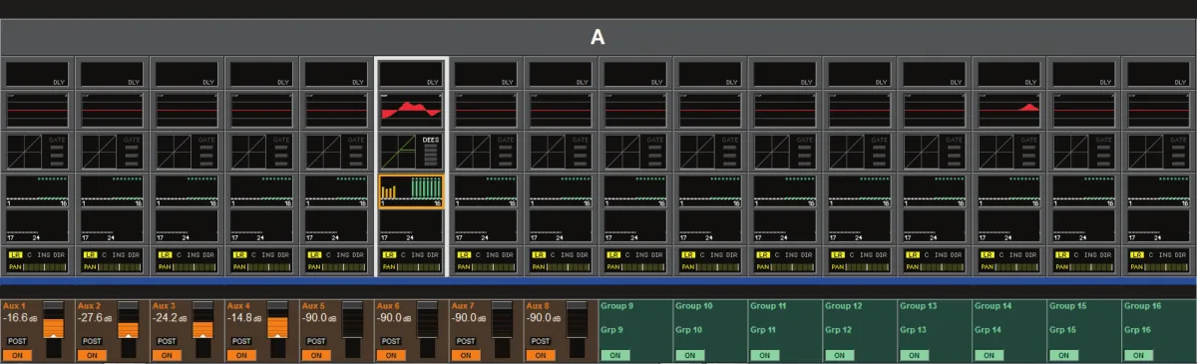Image resolution: width=1197 pixels, height=364 pixels.
Task: Disable the Aux 6 ON button
Action: (391, 355)
